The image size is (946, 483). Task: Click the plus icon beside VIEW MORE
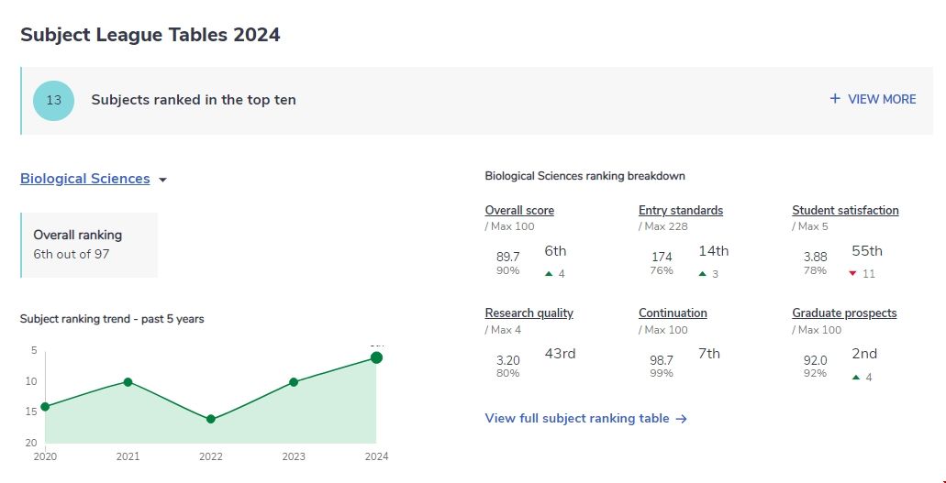pyautogui.click(x=835, y=99)
